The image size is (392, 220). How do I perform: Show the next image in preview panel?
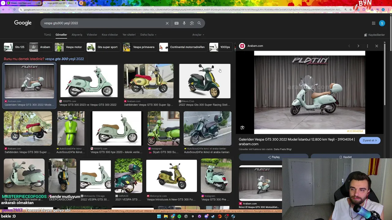point(358,46)
